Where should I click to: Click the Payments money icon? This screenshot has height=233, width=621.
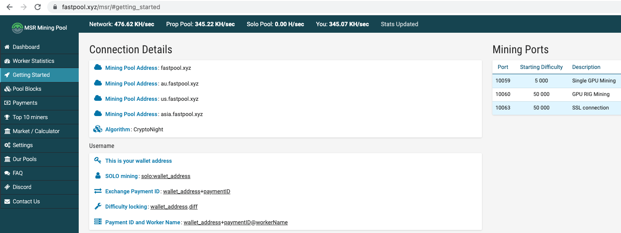(7, 103)
